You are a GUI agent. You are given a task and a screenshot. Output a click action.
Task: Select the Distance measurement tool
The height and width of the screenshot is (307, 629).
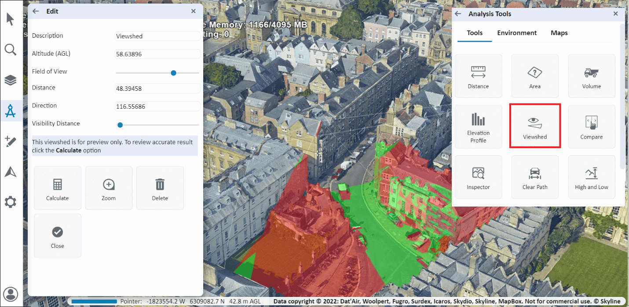tap(478, 76)
